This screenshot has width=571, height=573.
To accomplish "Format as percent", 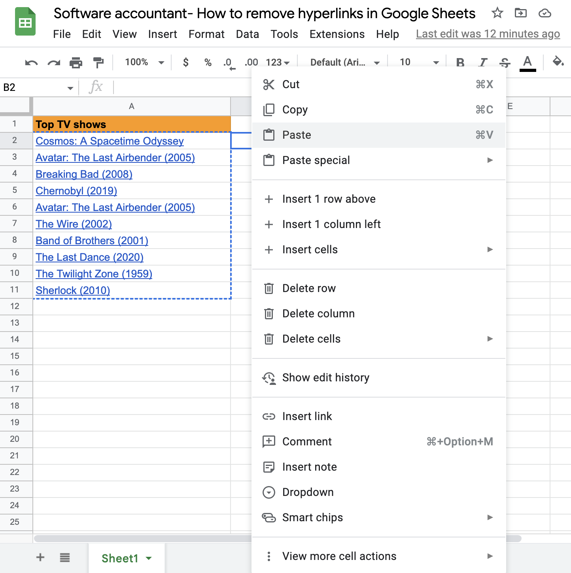I will pos(208,62).
